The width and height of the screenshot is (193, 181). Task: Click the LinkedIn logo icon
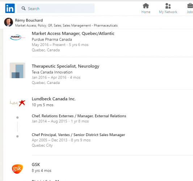pyautogui.click(x=10, y=8)
